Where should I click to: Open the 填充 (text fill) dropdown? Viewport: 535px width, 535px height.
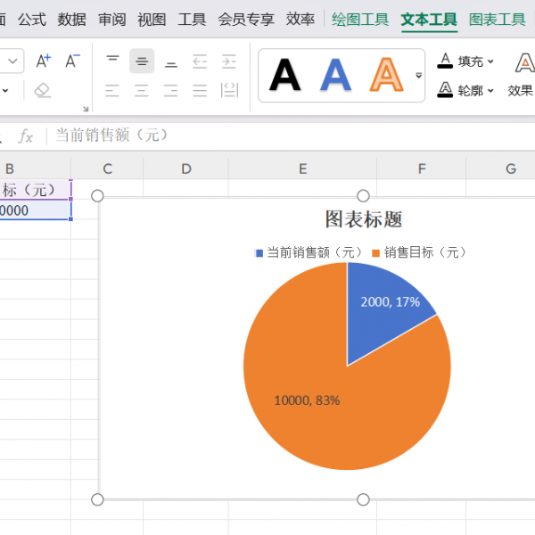465,62
